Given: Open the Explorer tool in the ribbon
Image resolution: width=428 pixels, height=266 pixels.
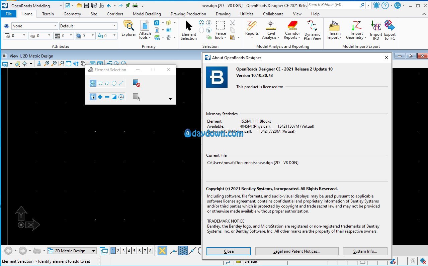Looking at the screenshot, I should pos(129,29).
